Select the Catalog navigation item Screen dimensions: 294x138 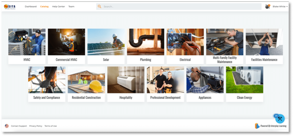pos(44,6)
